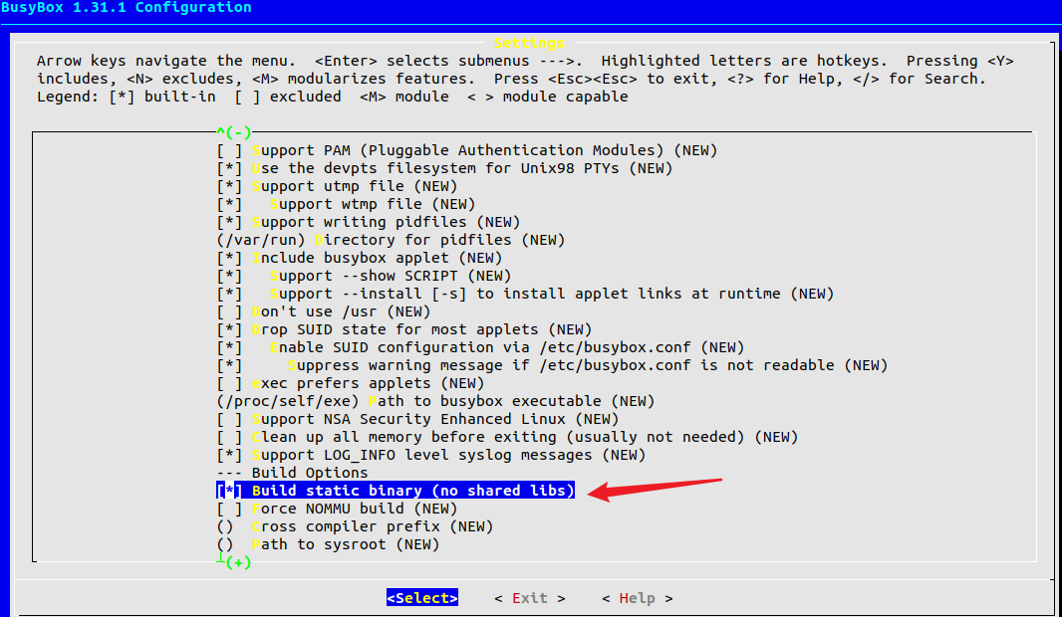The width and height of the screenshot is (1062, 617).
Task: Toggle Support LOG_INFO level syslog messages
Action: [x=430, y=455]
